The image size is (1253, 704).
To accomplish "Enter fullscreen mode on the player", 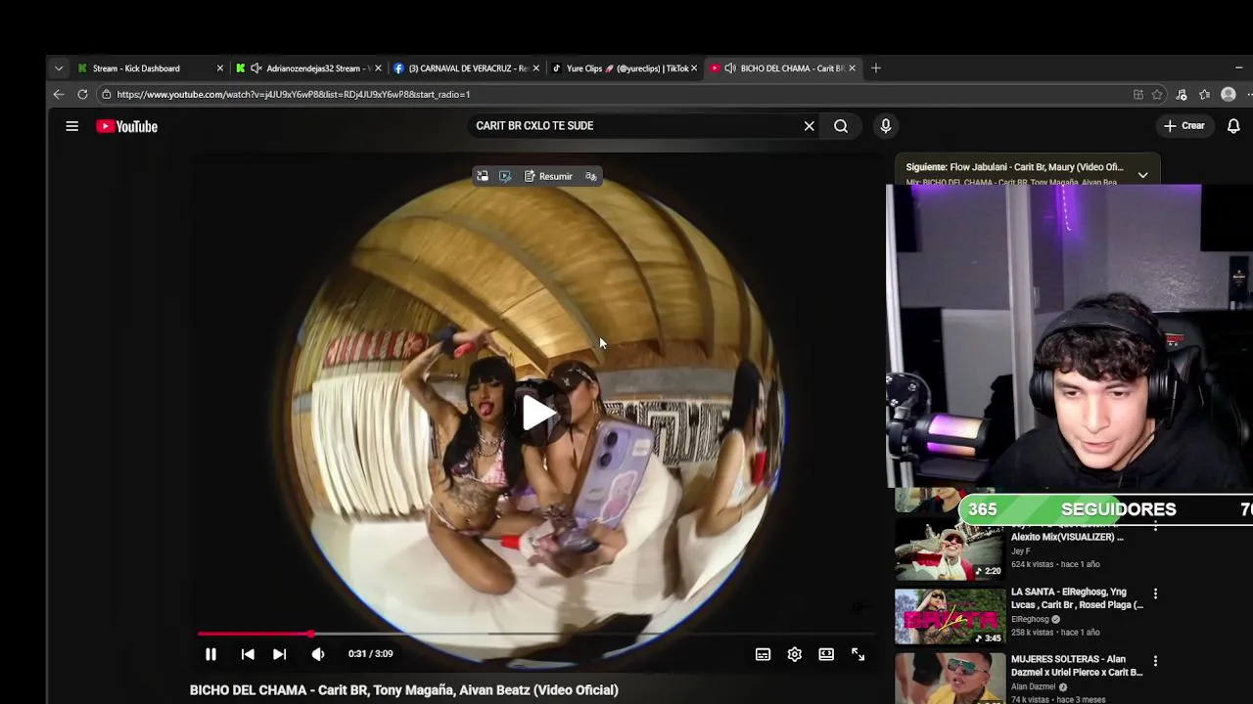I will 858,654.
